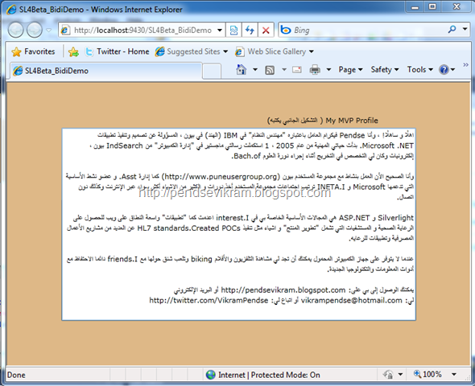This screenshot has width=475, height=386.
Task: Expand the command bar overflow chevron
Action: (x=465, y=64)
